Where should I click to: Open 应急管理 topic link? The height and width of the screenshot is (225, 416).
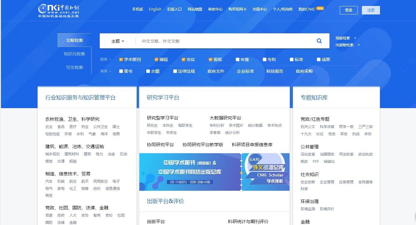[346, 182]
